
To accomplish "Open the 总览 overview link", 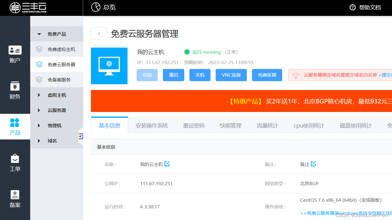I will tap(110, 7).
